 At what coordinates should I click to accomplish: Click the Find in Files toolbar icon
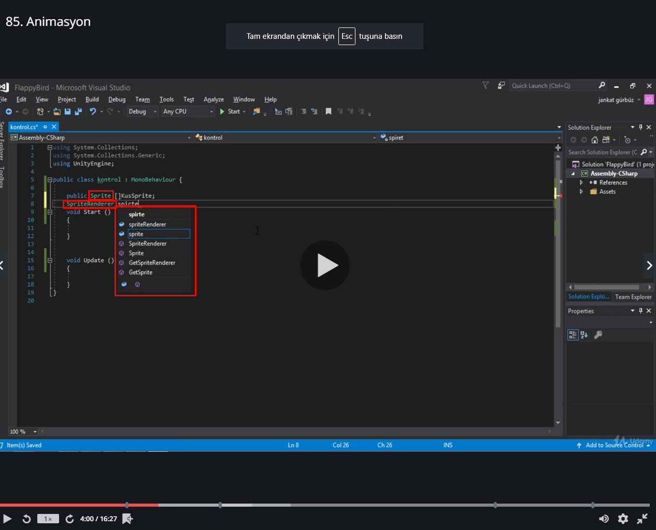256,111
